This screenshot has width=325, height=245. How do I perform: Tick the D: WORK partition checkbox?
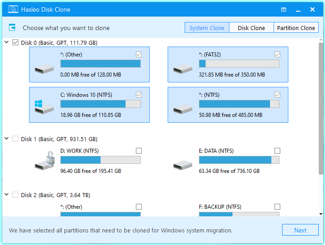point(139,151)
